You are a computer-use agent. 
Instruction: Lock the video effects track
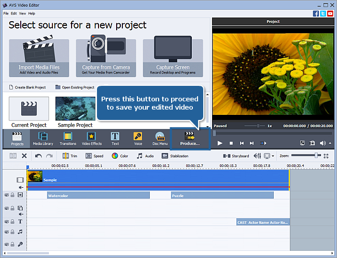(12, 195)
